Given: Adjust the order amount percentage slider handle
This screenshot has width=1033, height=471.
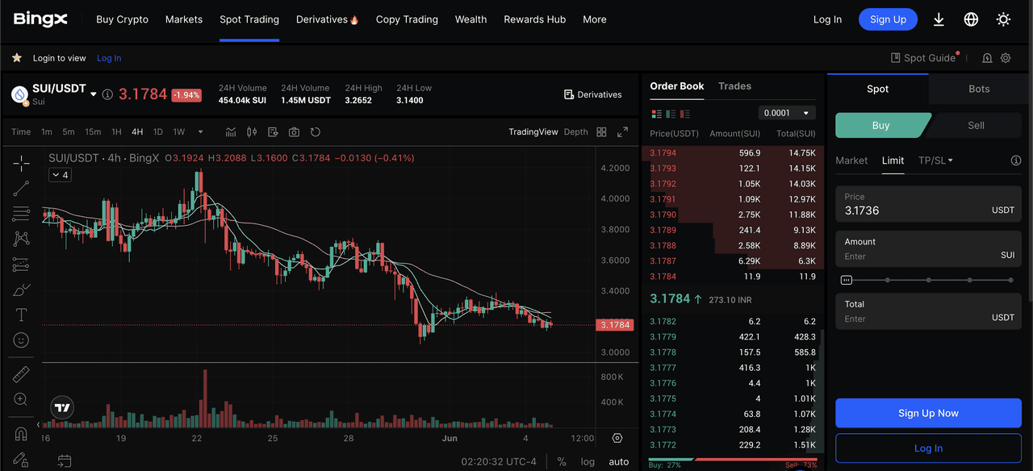Looking at the screenshot, I should [x=846, y=280].
